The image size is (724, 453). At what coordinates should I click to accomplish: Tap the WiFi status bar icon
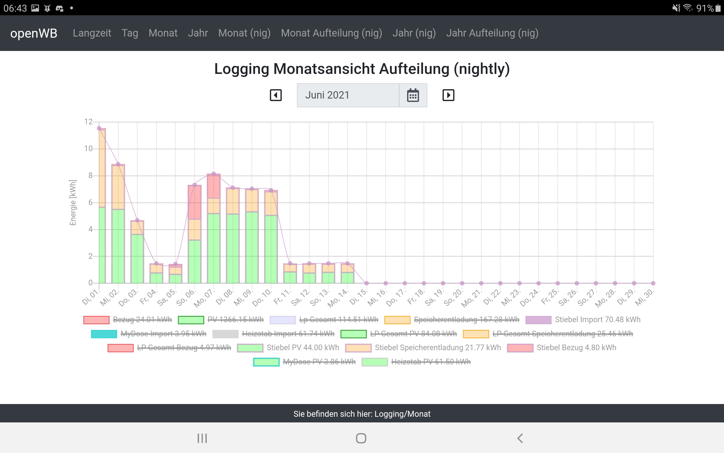point(688,7)
